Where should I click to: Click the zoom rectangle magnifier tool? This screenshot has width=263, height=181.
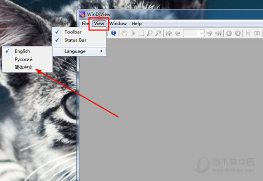click(158, 33)
